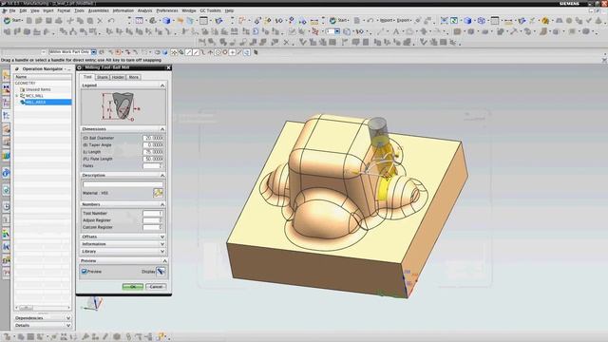Open the Help menu

(229, 10)
